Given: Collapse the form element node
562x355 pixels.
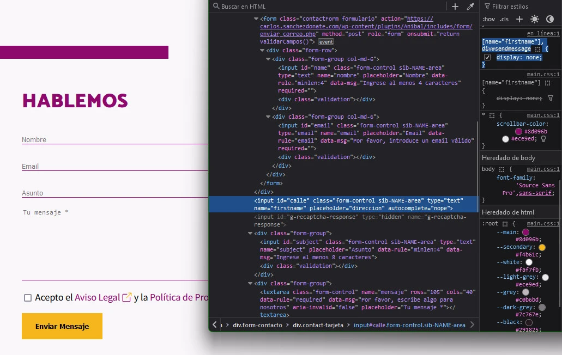Looking at the screenshot, I should coord(256,19).
